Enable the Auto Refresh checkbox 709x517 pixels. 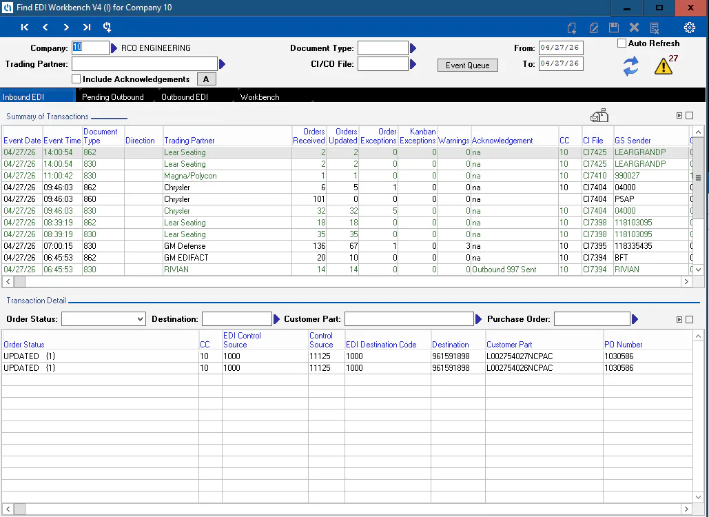(x=621, y=43)
